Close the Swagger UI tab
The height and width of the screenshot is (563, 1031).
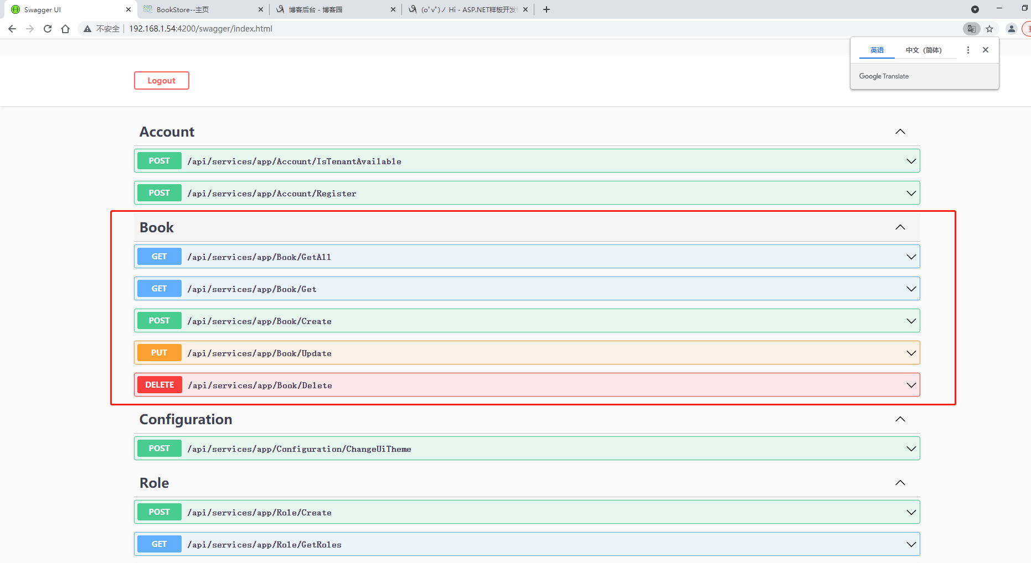128,9
